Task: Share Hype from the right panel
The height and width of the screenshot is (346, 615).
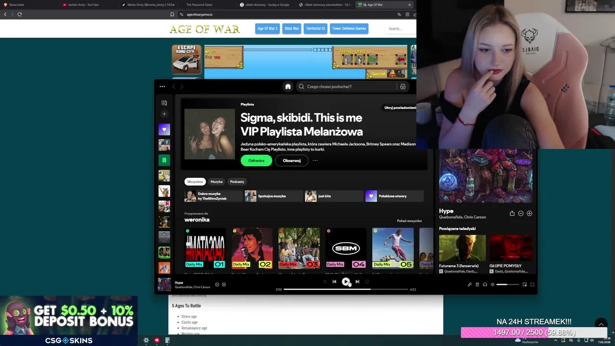Action: coord(512,213)
